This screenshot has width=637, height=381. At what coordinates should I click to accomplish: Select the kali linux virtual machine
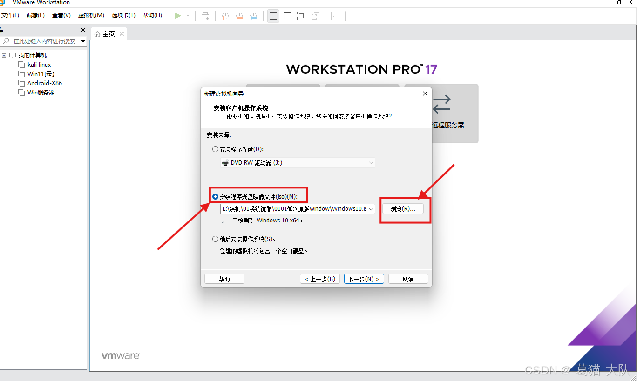39,65
